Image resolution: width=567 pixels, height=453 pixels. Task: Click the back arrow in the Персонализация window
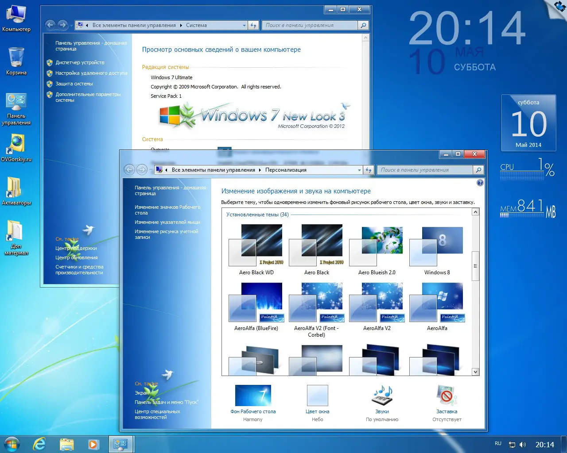129,169
